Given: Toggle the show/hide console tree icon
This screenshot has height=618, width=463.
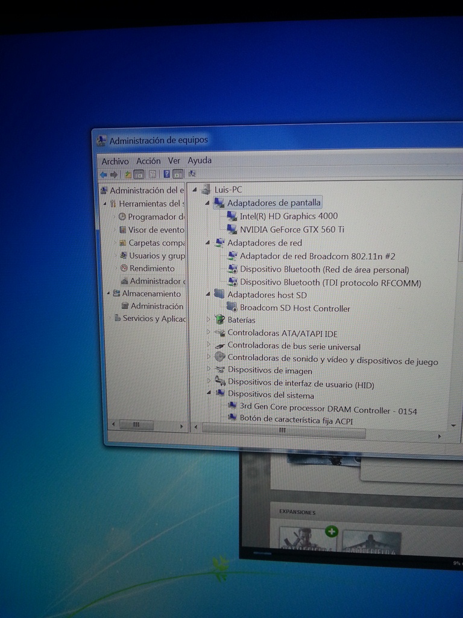Looking at the screenshot, I should 139,174.
